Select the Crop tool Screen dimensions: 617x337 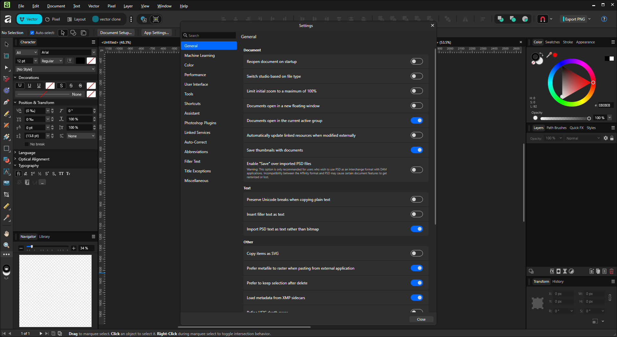6,194
